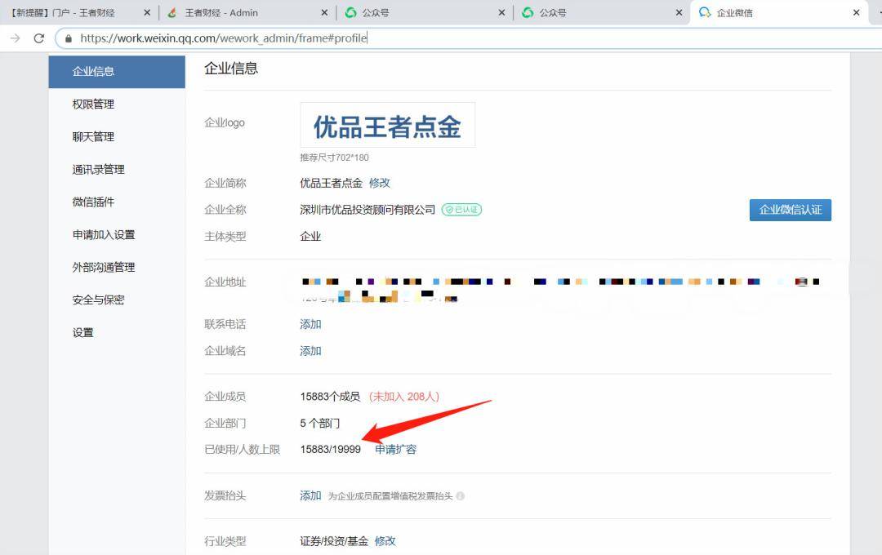Click 添加 next to 联系电话

tap(310, 324)
